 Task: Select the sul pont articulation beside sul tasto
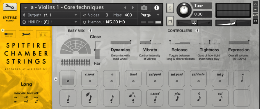click(x=177, y=79)
